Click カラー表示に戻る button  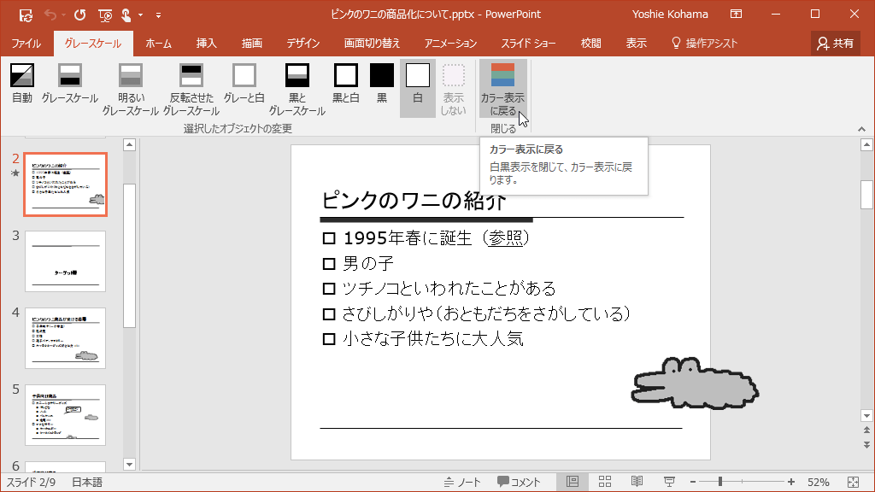tap(502, 89)
